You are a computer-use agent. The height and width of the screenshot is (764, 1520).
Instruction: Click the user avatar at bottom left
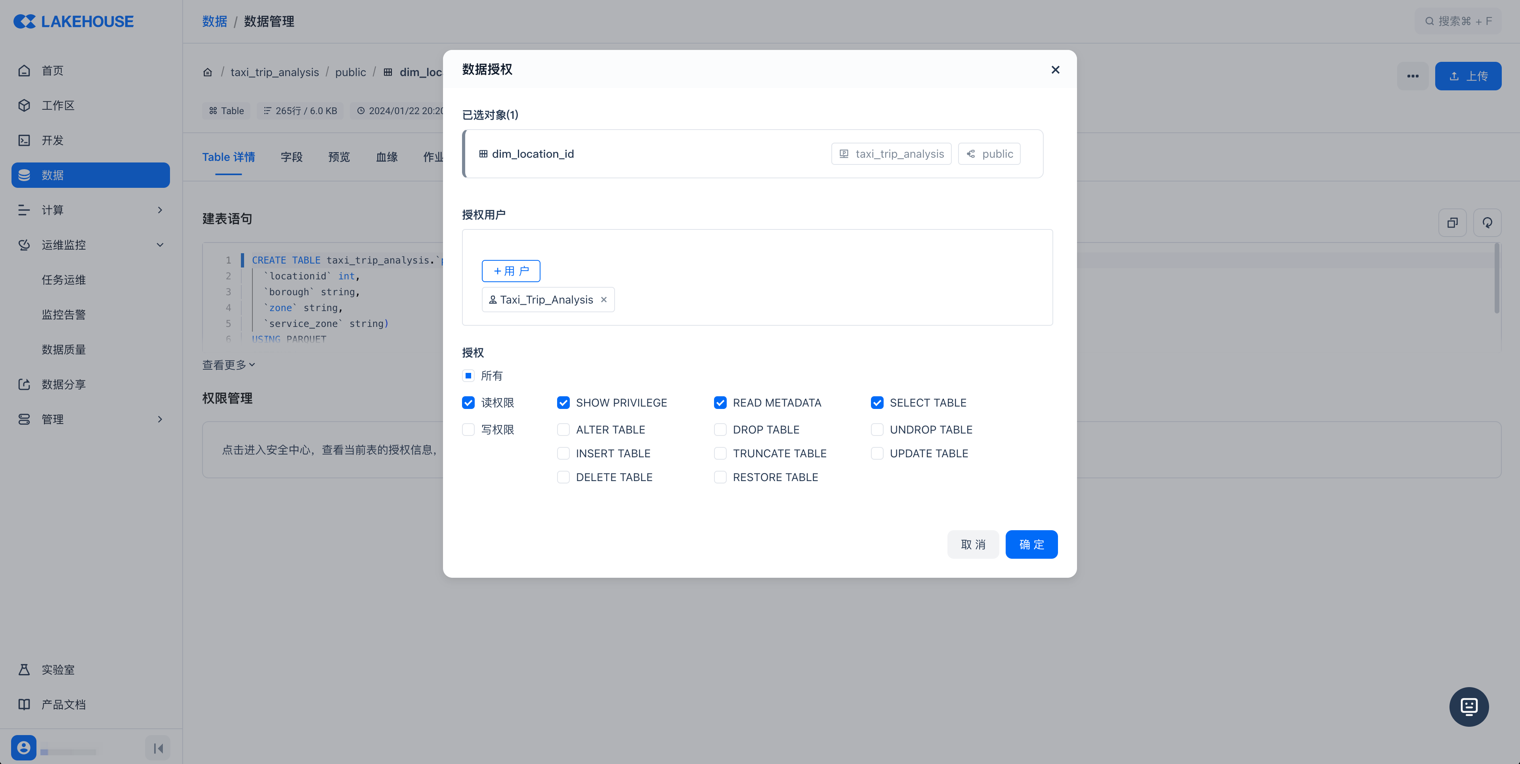(x=24, y=747)
